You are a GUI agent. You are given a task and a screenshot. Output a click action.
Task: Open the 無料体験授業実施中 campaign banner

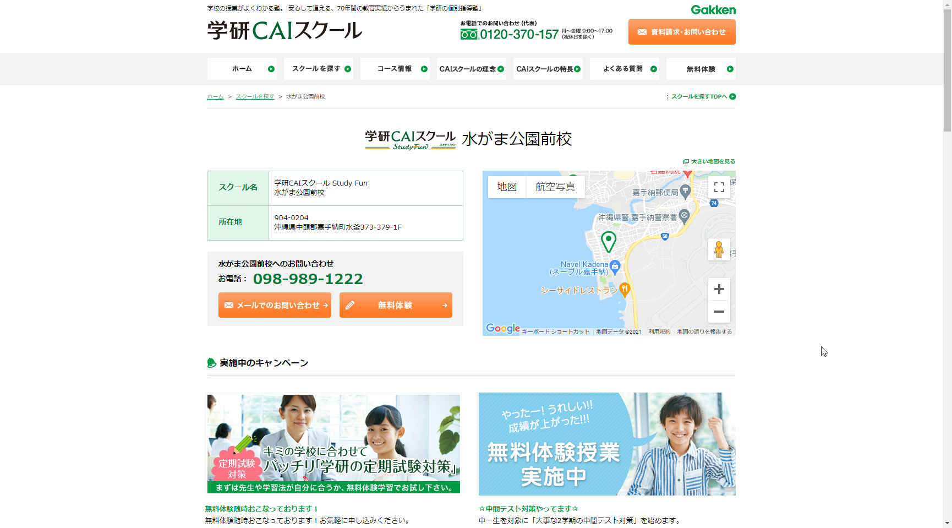(607, 444)
